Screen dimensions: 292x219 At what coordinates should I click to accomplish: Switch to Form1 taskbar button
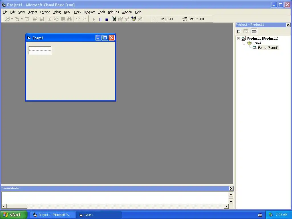click(99, 215)
